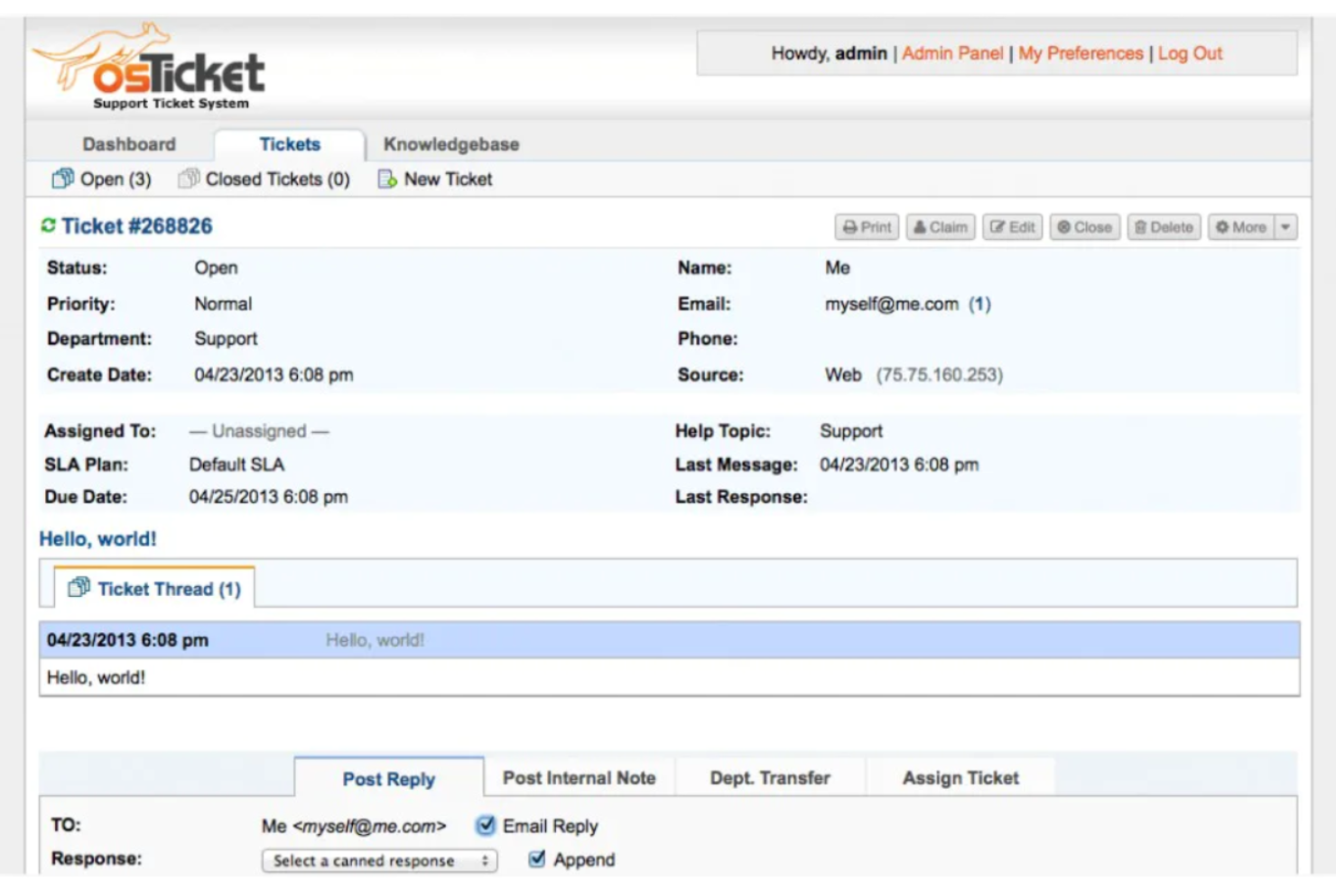Disable the Append checkbox

(536, 859)
